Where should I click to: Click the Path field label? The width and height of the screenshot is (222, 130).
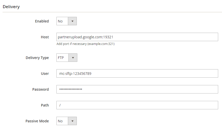click(45, 105)
